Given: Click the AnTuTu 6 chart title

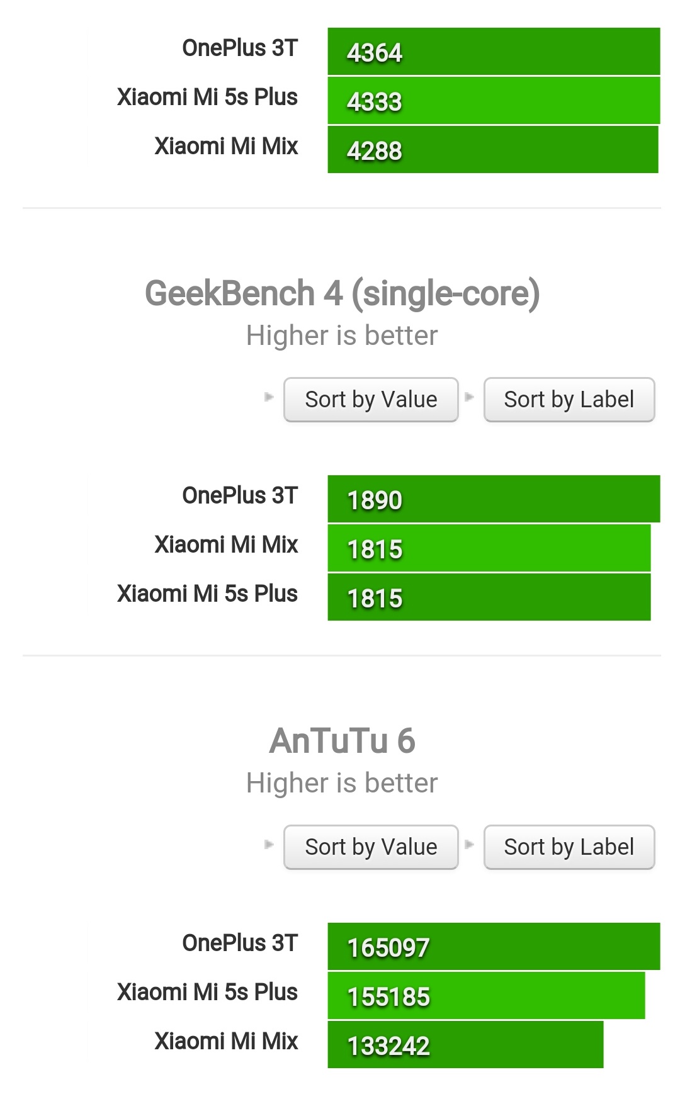Looking at the screenshot, I should pyautogui.click(x=342, y=741).
